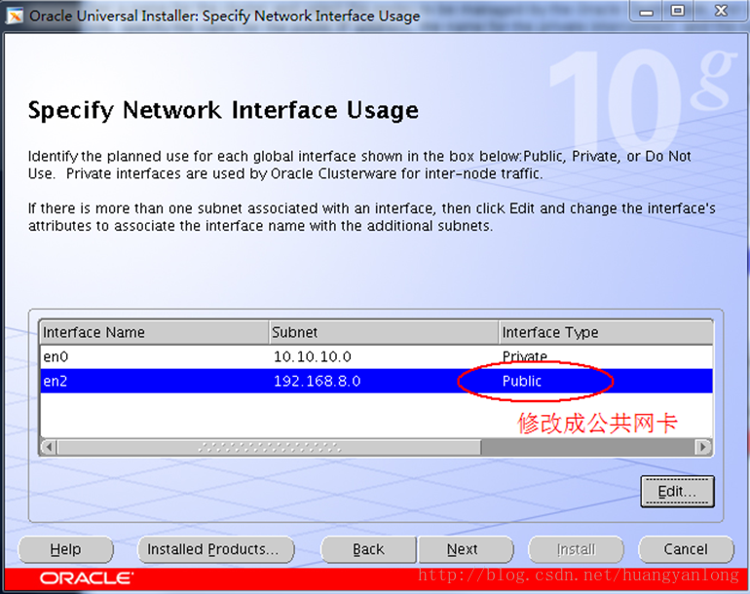Click the Interface Type column header
Viewport: 750px width, 594px height.
tap(606, 332)
